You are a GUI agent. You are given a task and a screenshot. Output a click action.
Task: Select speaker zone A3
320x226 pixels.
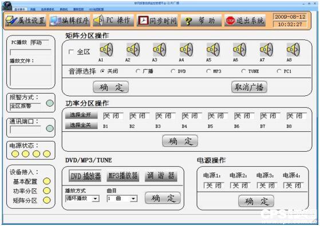point(160,50)
